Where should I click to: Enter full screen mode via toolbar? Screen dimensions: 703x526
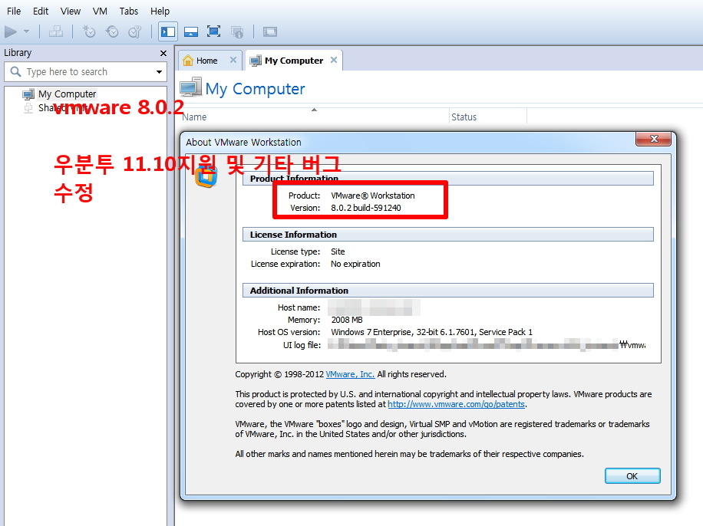pyautogui.click(x=214, y=31)
